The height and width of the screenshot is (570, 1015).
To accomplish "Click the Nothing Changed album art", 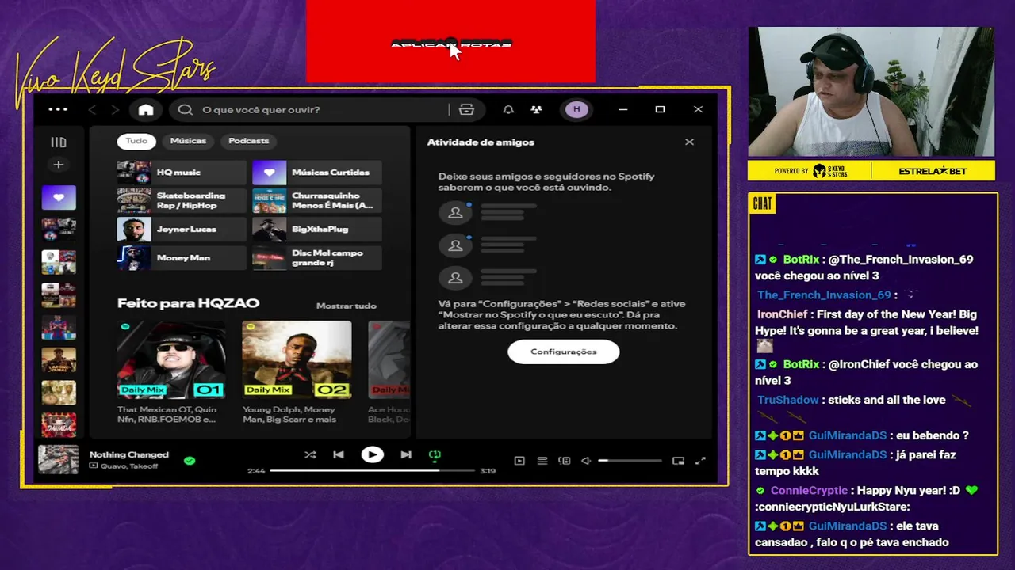I will click(x=59, y=459).
